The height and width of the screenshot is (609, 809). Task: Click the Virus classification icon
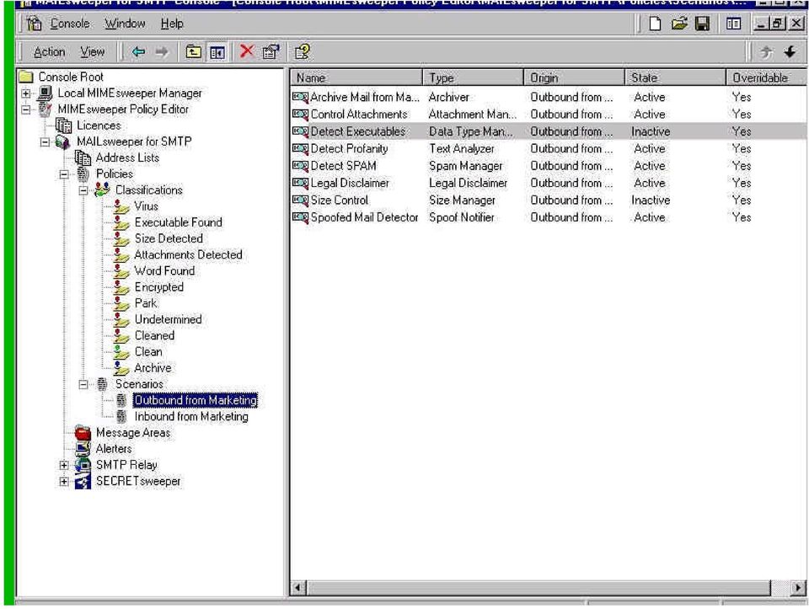point(121,206)
